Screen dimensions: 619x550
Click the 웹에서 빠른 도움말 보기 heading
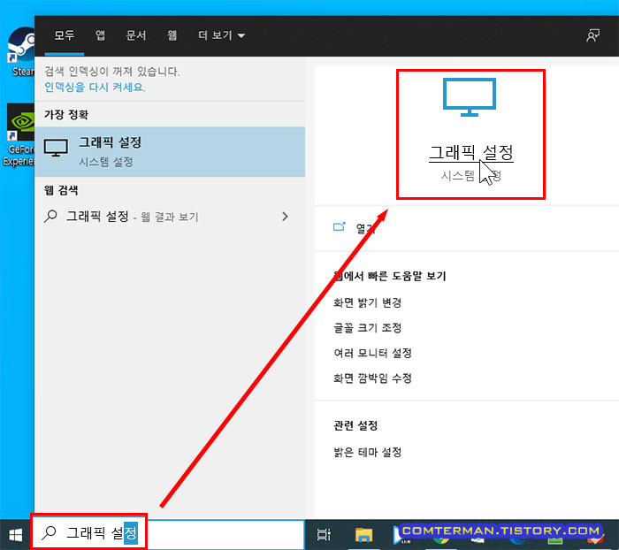tap(390, 276)
